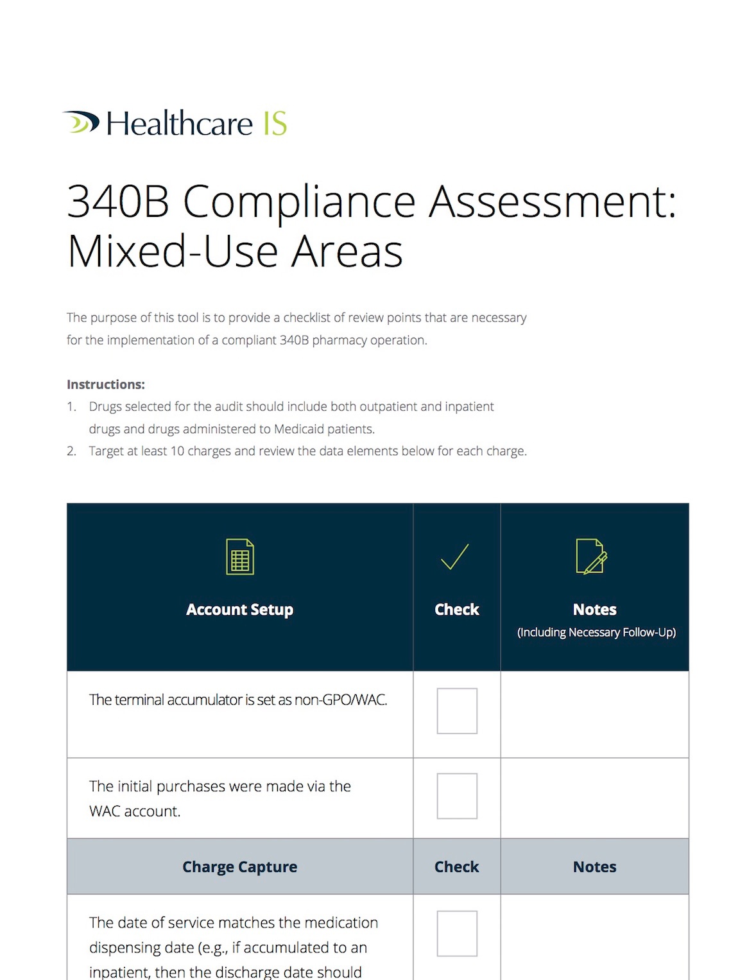Click the Healthcare IS wordmark text
This screenshot has height=980, width=756.
(196, 123)
